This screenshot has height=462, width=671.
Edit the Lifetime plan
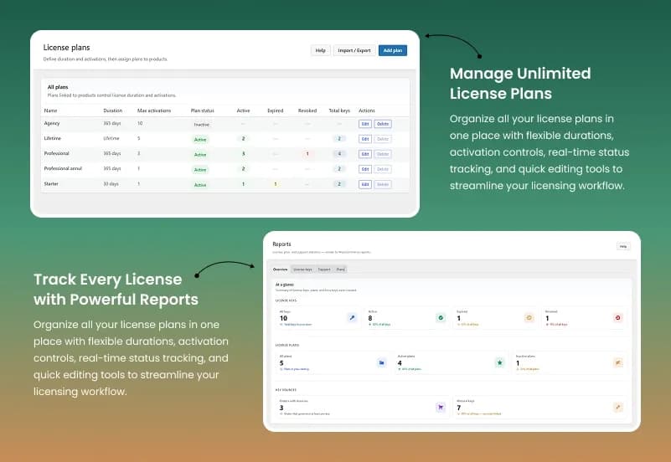pos(365,139)
